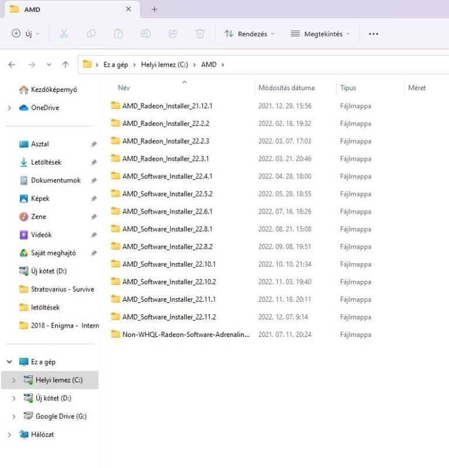Click AMD breadcrumb segment

point(209,64)
